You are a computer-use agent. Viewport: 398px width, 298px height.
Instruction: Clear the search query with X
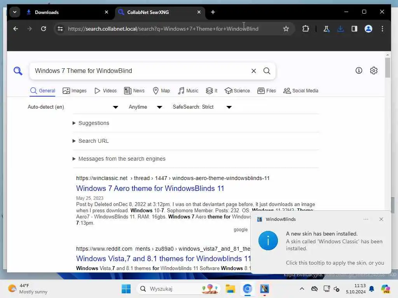[x=253, y=71]
